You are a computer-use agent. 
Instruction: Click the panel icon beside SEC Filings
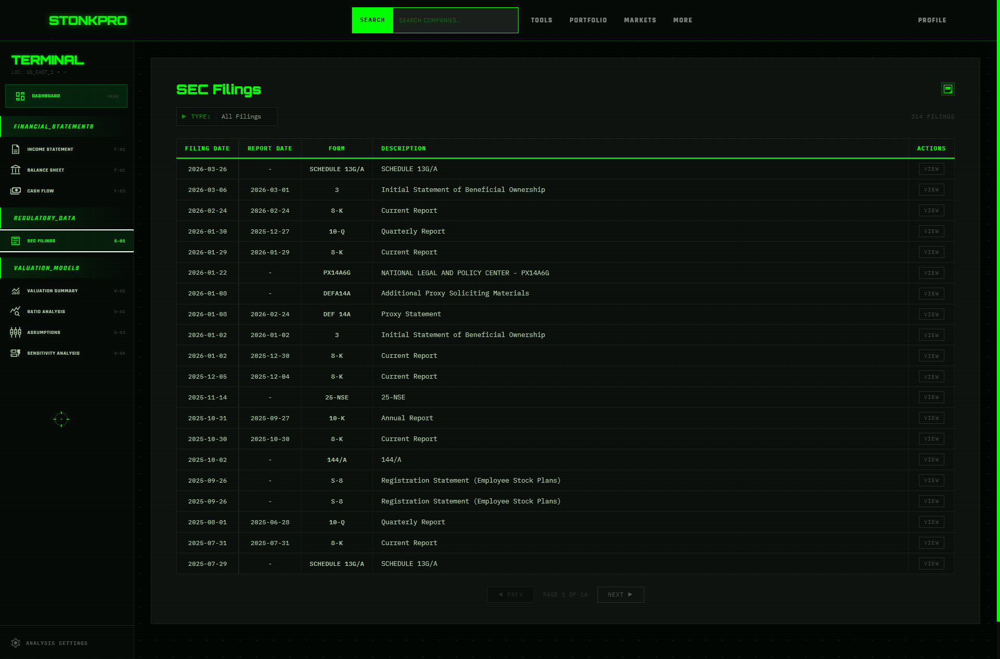tap(947, 89)
